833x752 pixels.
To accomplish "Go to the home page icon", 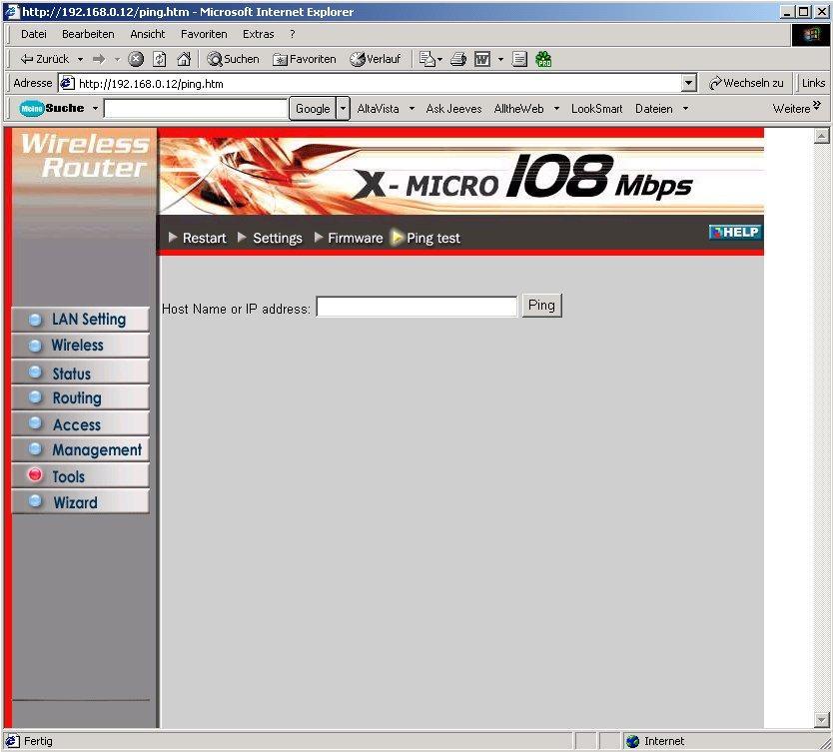I will (x=184, y=59).
